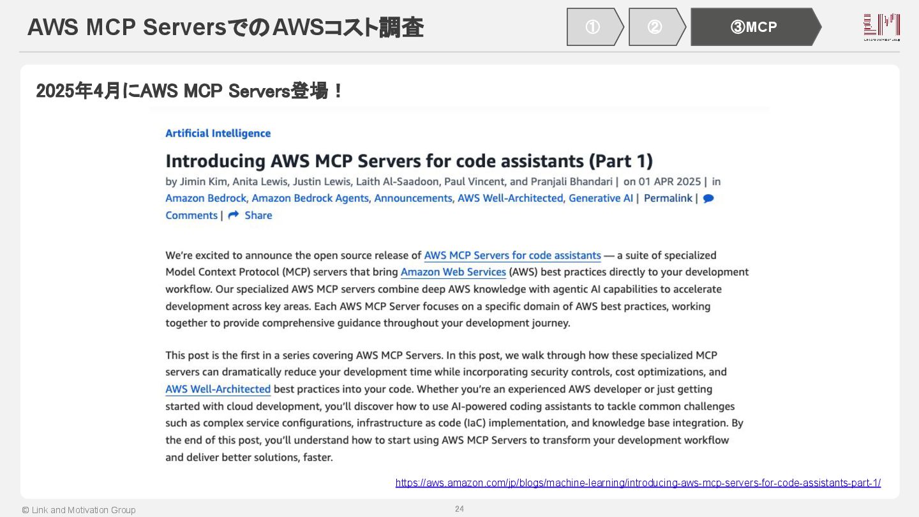Click the Permalink link

[x=668, y=199]
